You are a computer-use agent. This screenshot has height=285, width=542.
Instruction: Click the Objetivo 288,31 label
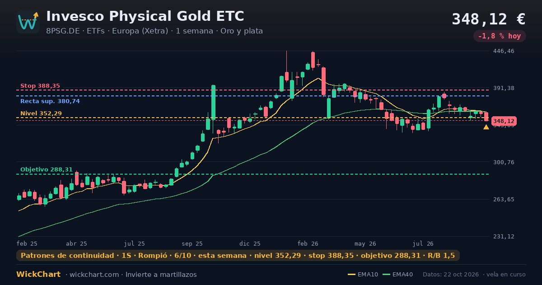47,170
